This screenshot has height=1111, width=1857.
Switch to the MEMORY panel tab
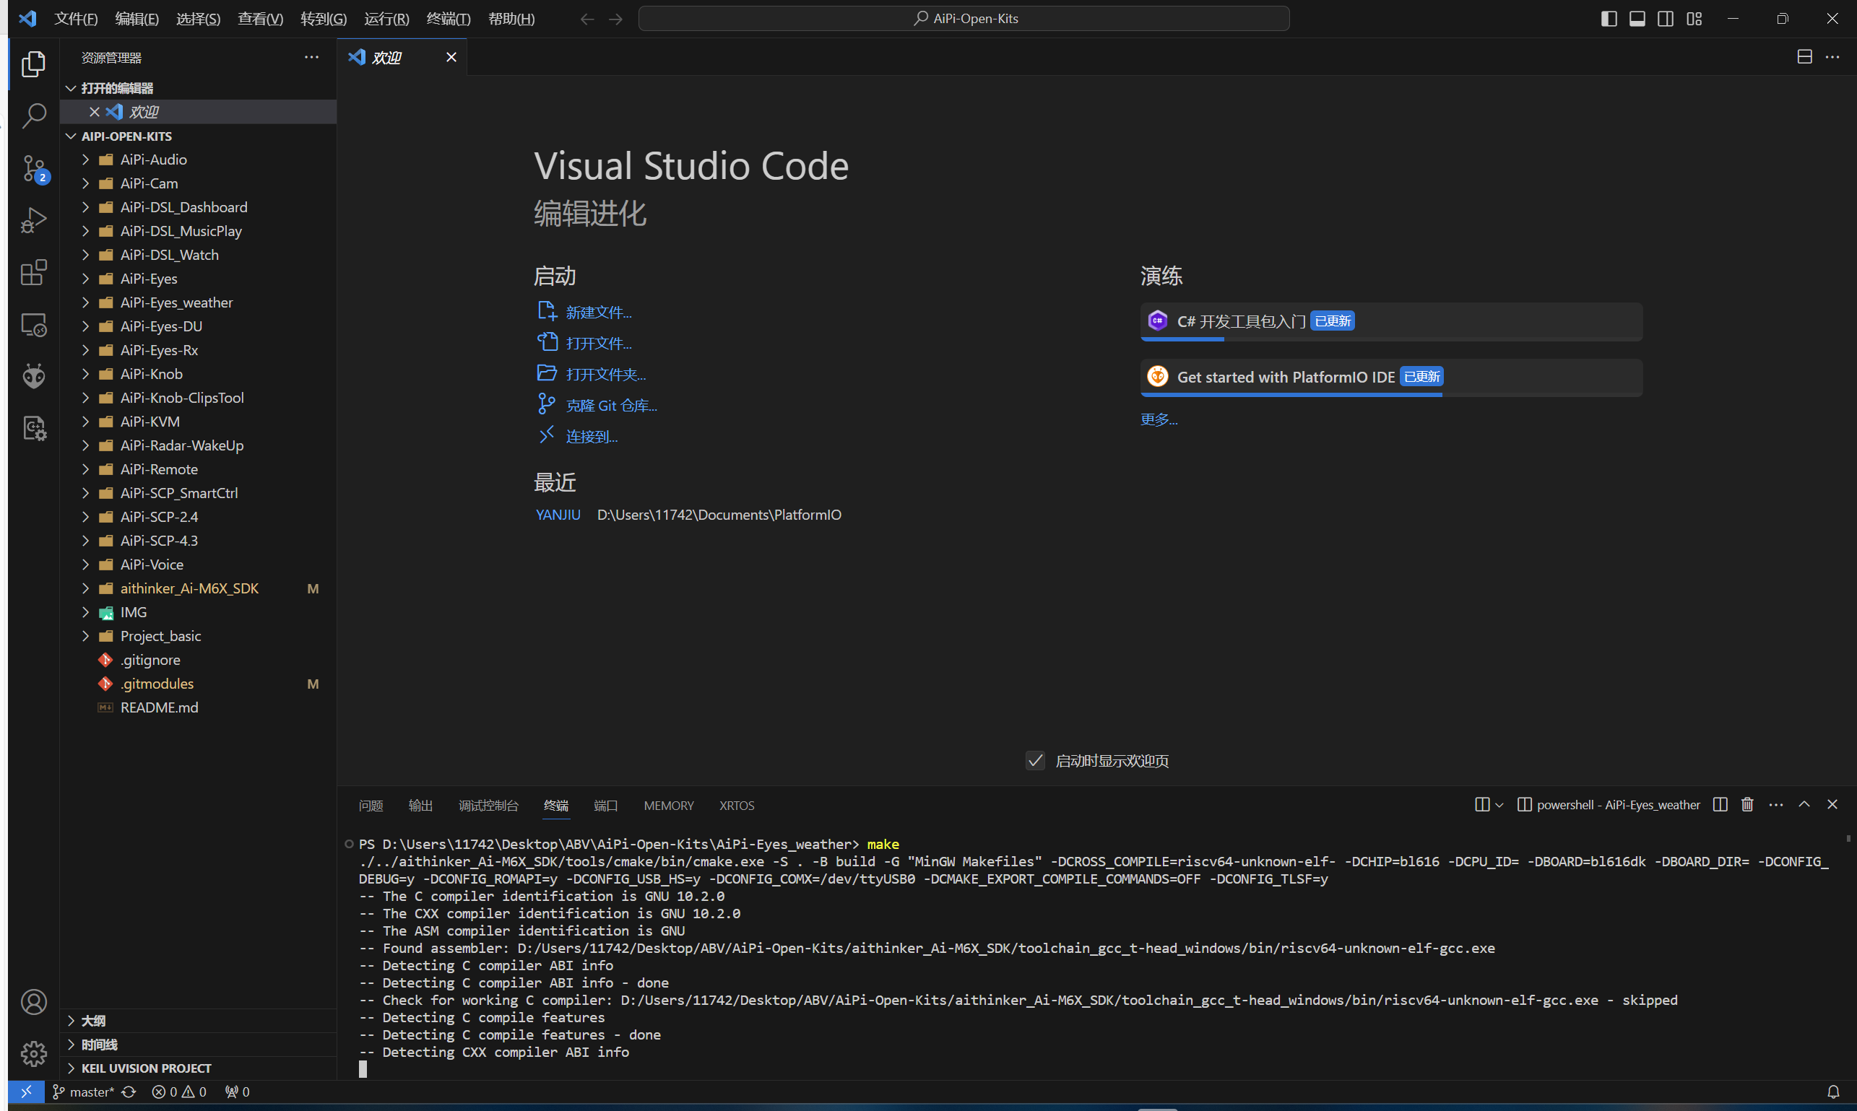[669, 806]
